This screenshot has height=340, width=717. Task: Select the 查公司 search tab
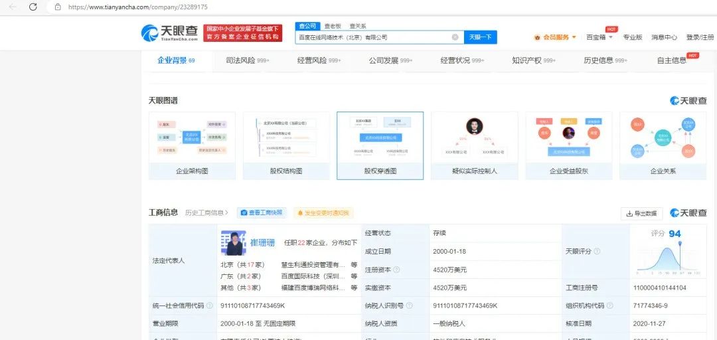(307, 26)
